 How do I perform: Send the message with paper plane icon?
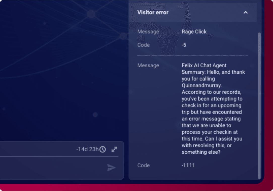click(111, 168)
